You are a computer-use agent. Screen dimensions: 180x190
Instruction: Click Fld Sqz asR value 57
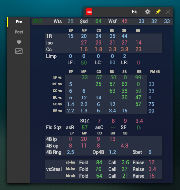tap(84, 127)
